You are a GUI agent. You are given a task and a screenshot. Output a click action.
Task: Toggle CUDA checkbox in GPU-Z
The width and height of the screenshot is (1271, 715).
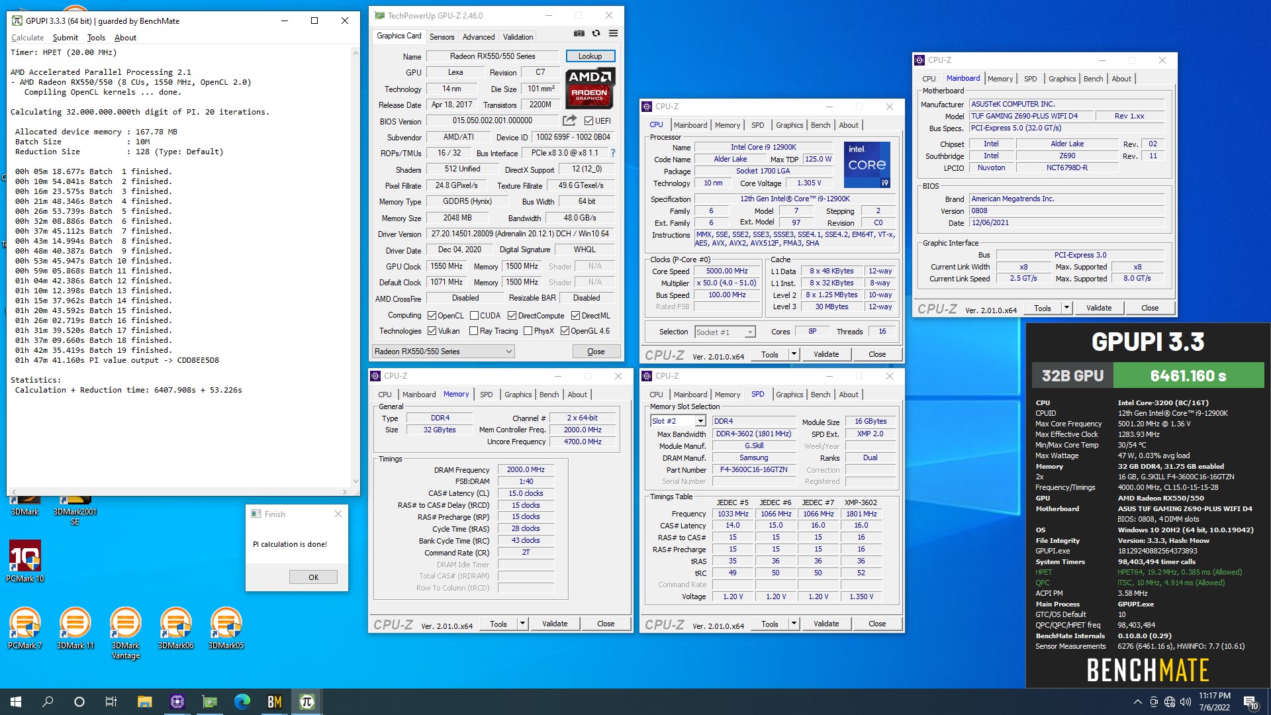click(474, 316)
